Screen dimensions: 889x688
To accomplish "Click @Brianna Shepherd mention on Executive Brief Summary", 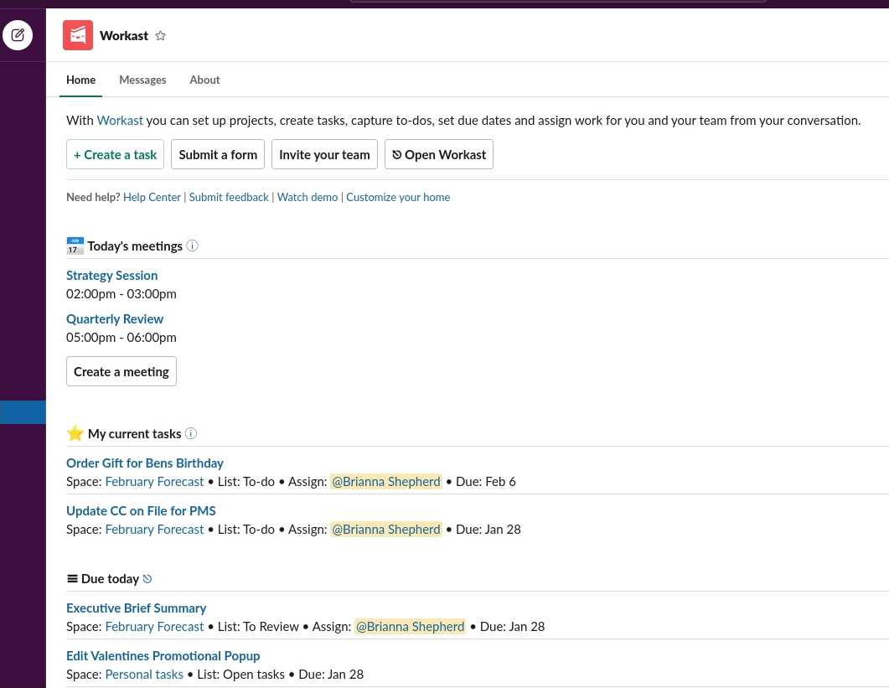I will (x=410, y=628).
